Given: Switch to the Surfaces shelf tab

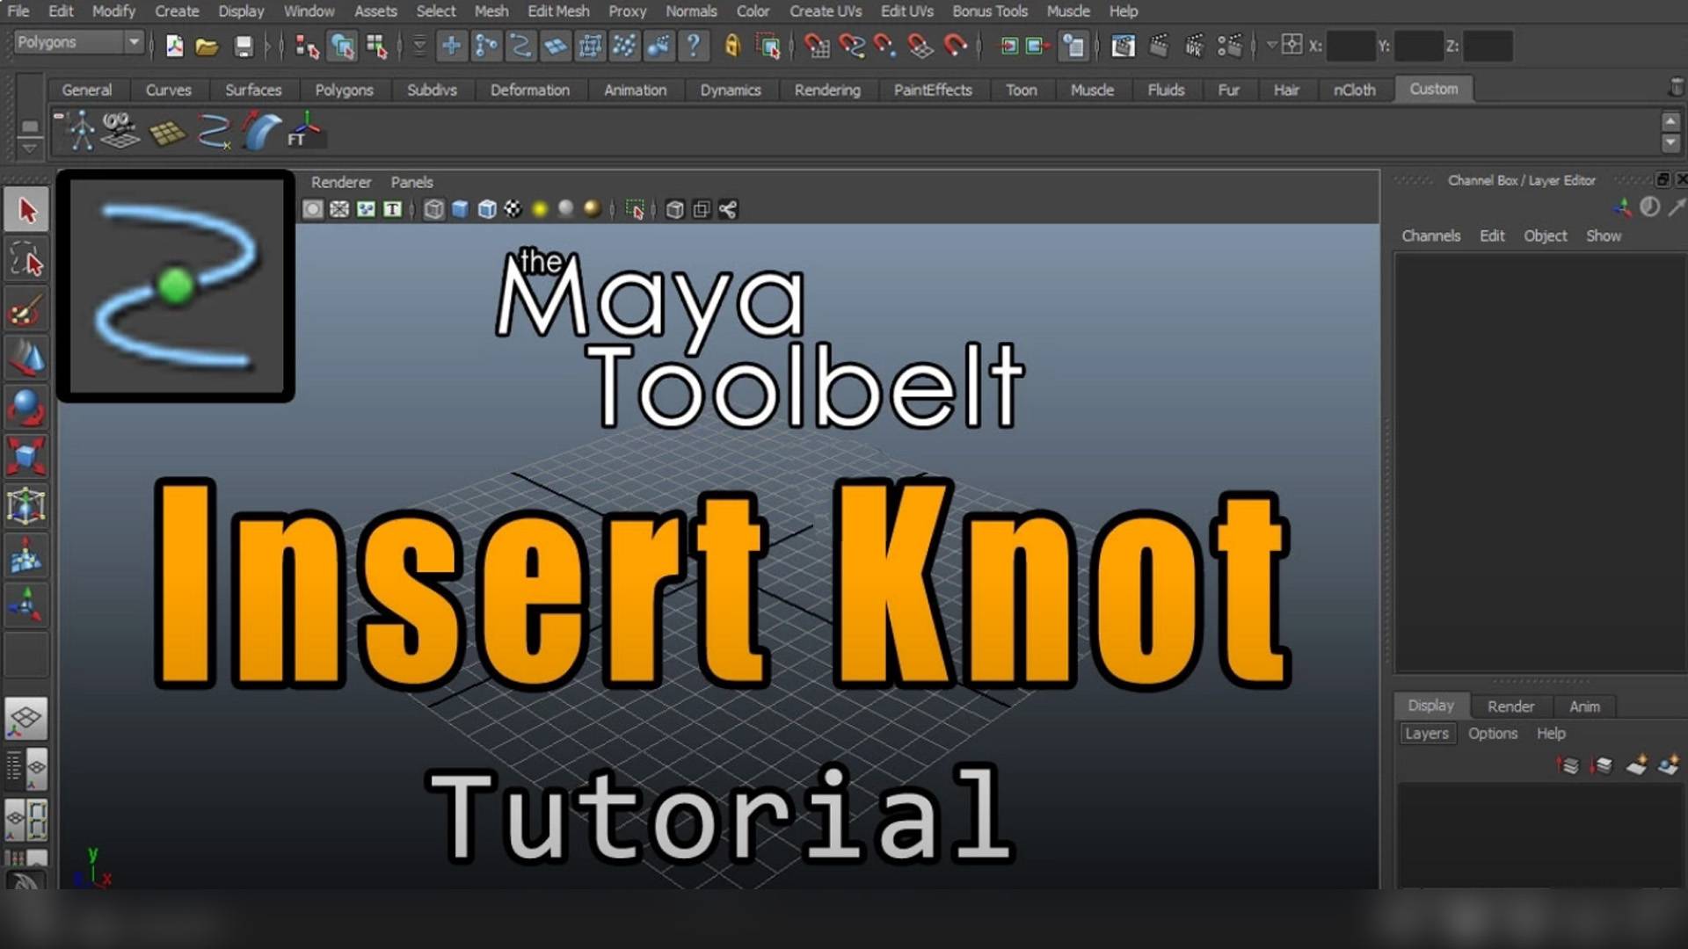Looking at the screenshot, I should pos(253,90).
